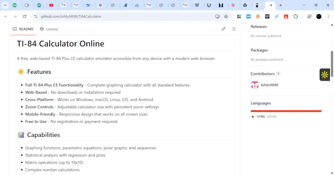Viewport: 334px width, 175px height.
Task: Click the blue M extension icon
Action: click(x=248, y=16)
